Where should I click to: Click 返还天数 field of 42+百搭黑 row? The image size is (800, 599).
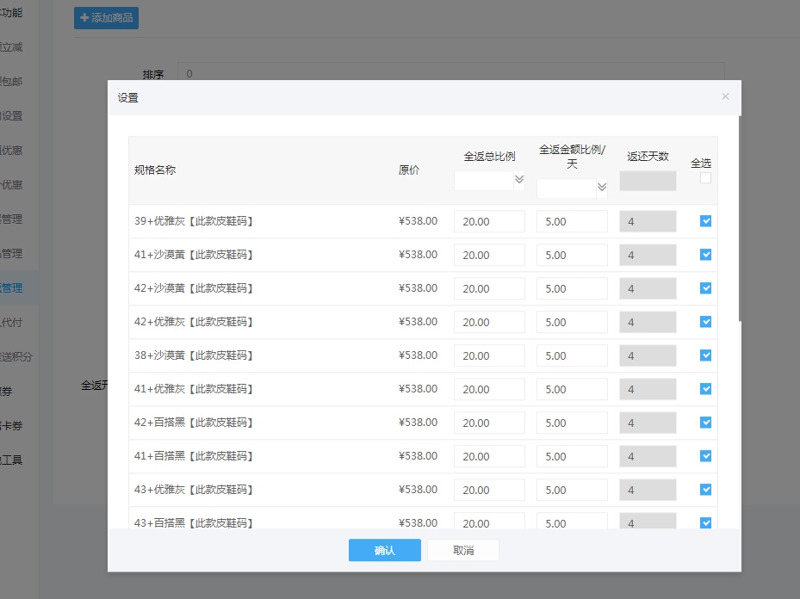pyautogui.click(x=648, y=423)
